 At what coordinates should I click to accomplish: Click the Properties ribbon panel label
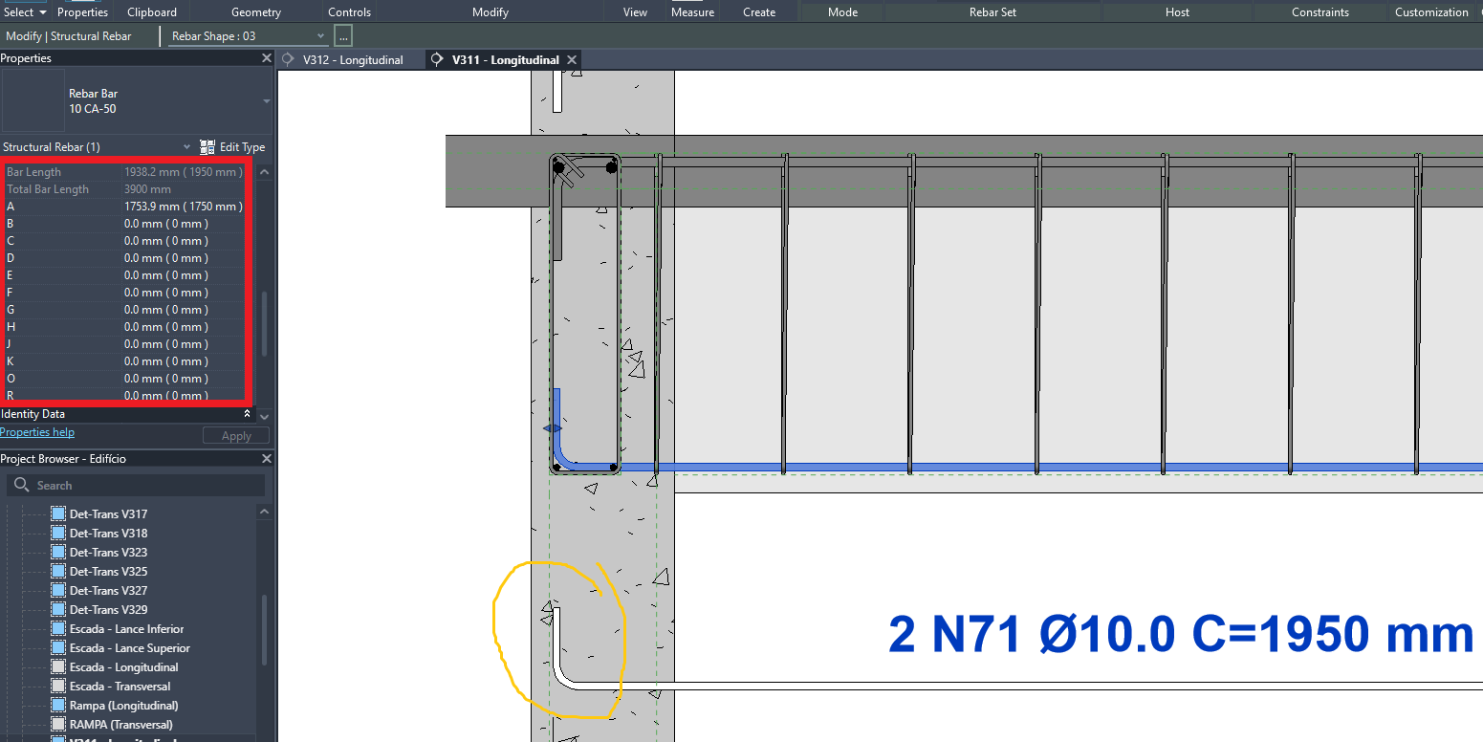tap(82, 12)
